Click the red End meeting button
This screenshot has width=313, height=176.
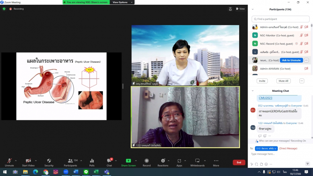[239, 163]
